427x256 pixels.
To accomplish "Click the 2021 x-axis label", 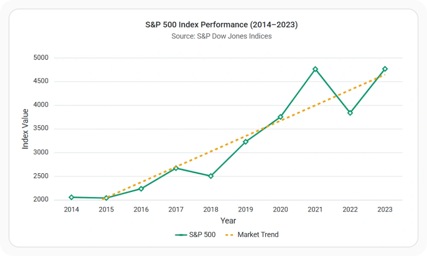I will pos(316,209).
